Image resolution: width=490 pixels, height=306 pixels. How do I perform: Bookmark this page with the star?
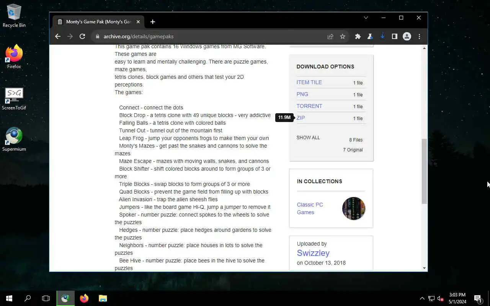point(343,36)
